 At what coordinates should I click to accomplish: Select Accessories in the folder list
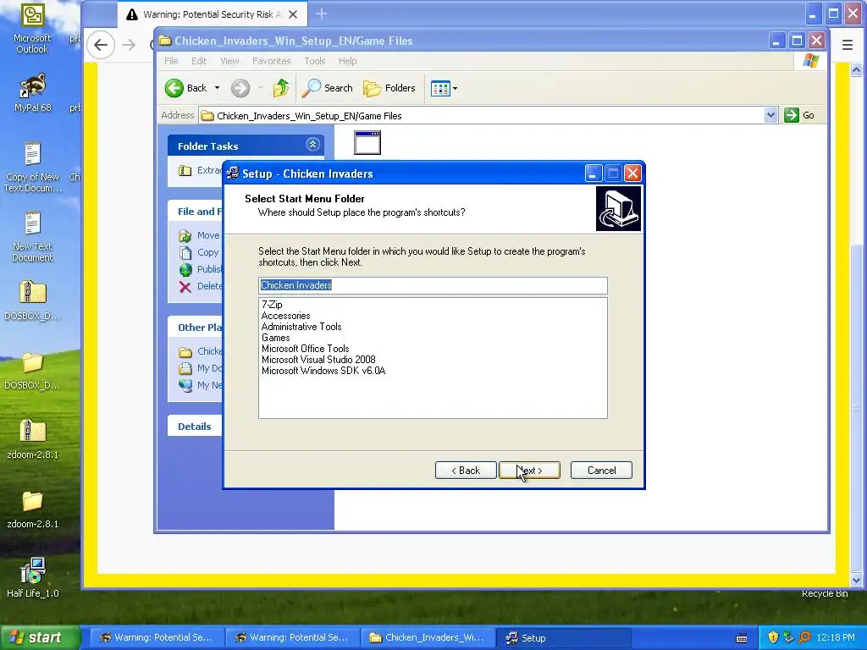(285, 316)
